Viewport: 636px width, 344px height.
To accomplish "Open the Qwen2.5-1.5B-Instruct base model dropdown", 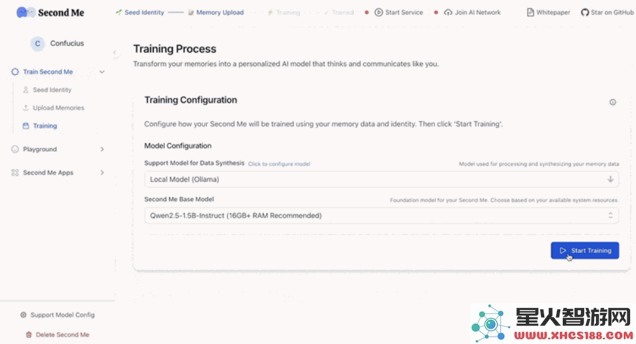I will (x=381, y=216).
